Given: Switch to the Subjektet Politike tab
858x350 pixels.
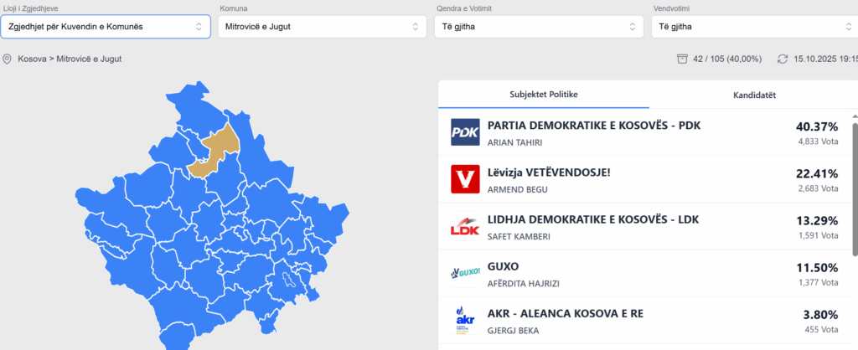Looking at the screenshot, I should click(x=544, y=95).
